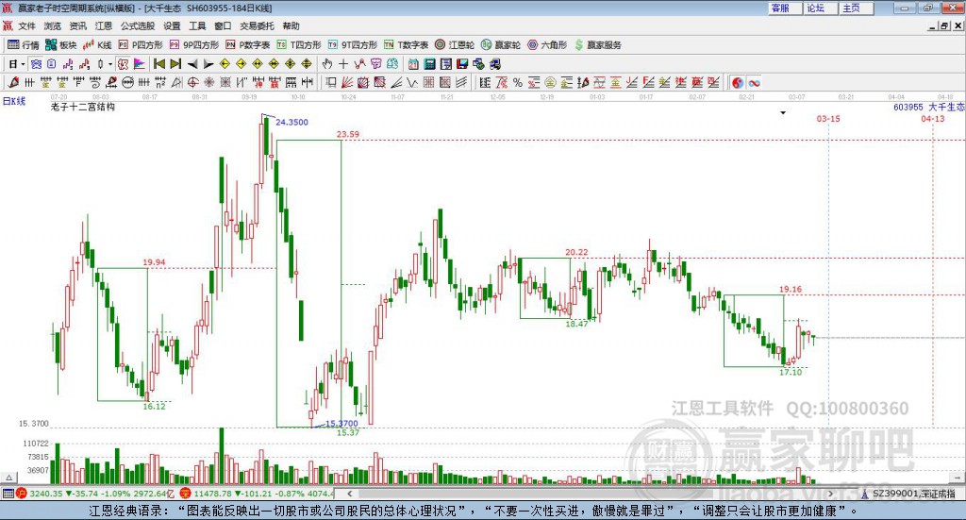
Task: Click the 论坛 forum button
Action: click(x=820, y=8)
